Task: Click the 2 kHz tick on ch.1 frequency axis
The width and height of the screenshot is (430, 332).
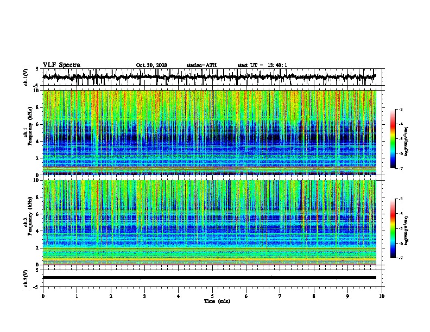Action: (38, 158)
